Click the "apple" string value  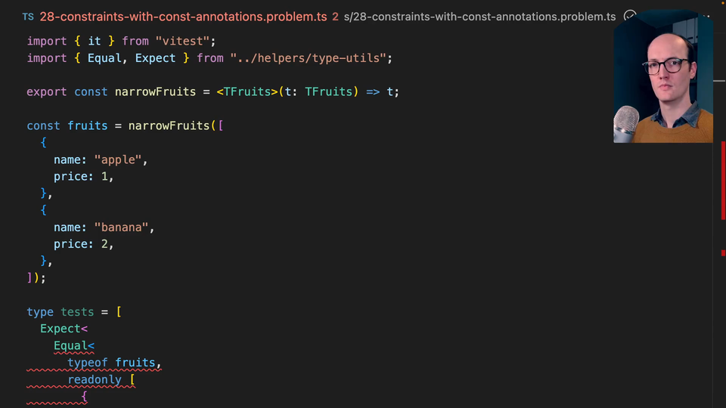pyautogui.click(x=118, y=159)
